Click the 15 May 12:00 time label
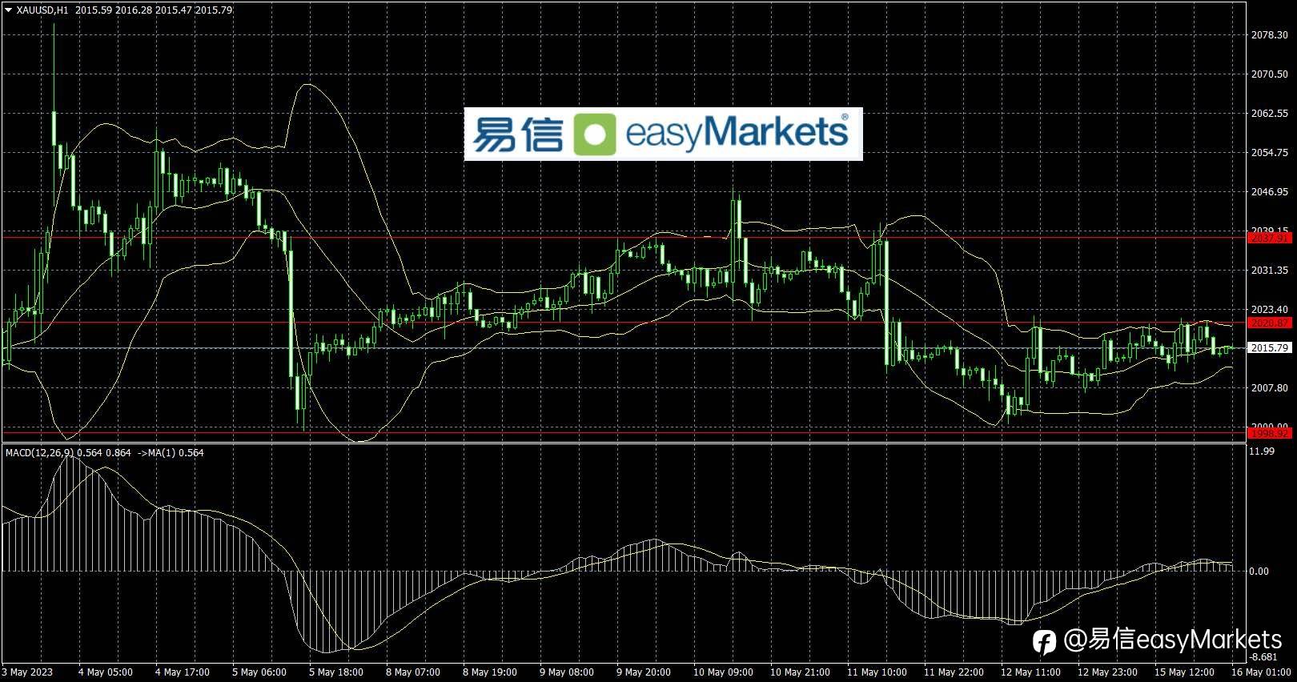The image size is (1297, 682). (1184, 672)
